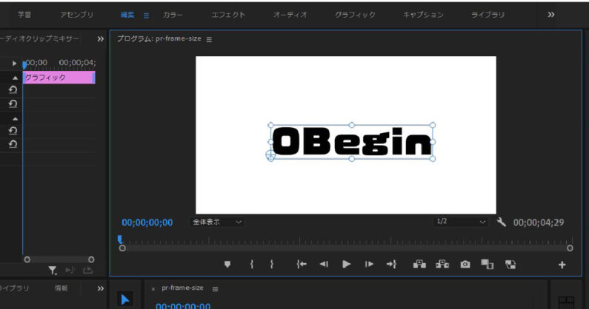Expand hidden workspaces with the top-right double chevron
Viewport: 589px width, 309px height.
coord(550,14)
